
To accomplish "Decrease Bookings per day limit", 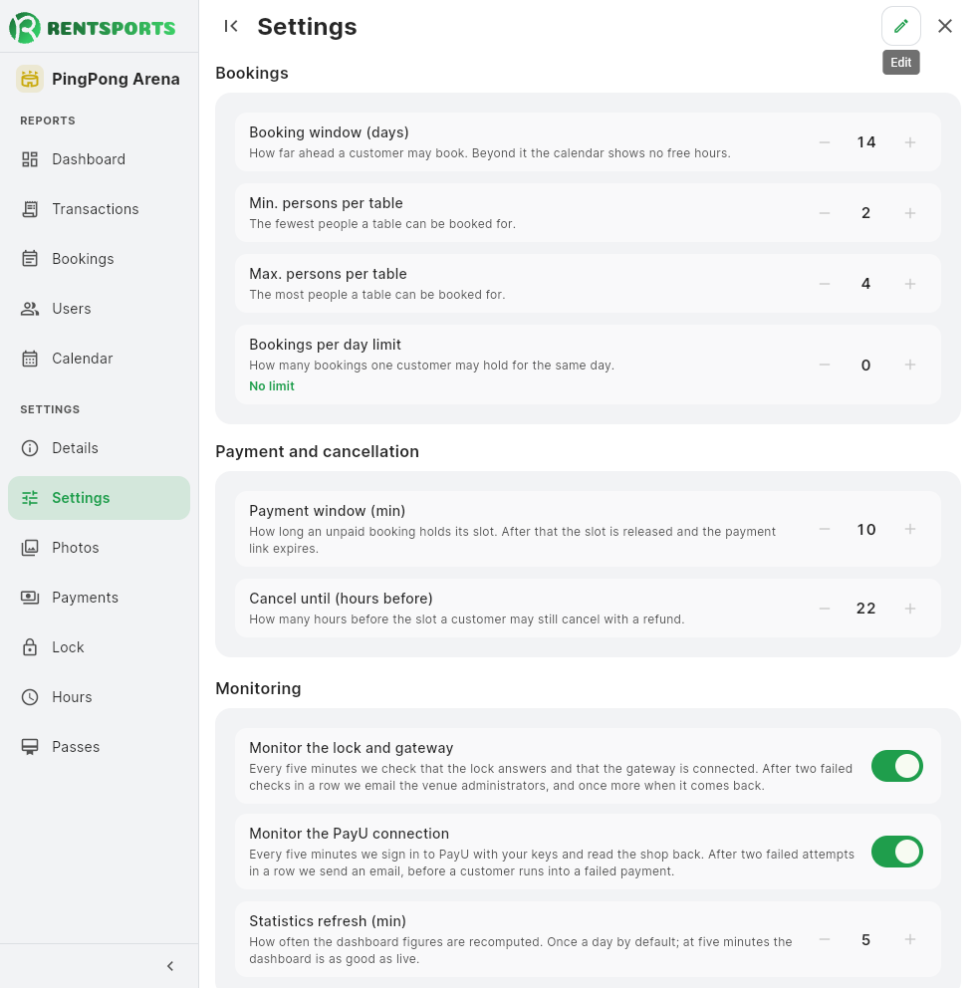I will pyautogui.click(x=824, y=365).
